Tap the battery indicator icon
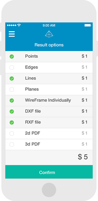This screenshot has height=201, width=98. (88, 25)
